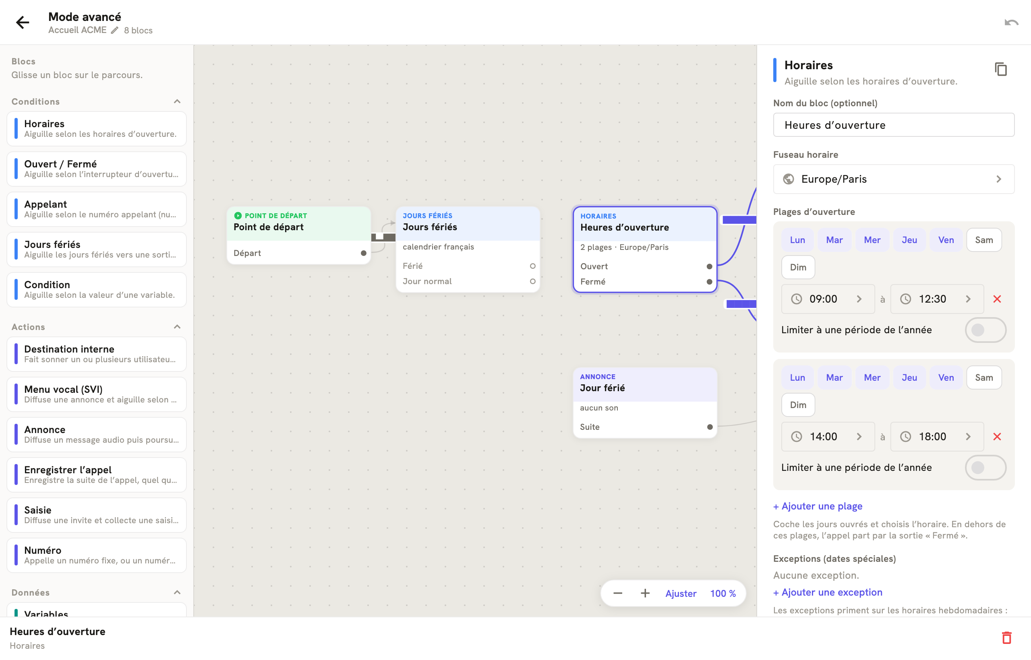The image size is (1031, 660).
Task: Select the Numéro action block
Action: coord(97,555)
